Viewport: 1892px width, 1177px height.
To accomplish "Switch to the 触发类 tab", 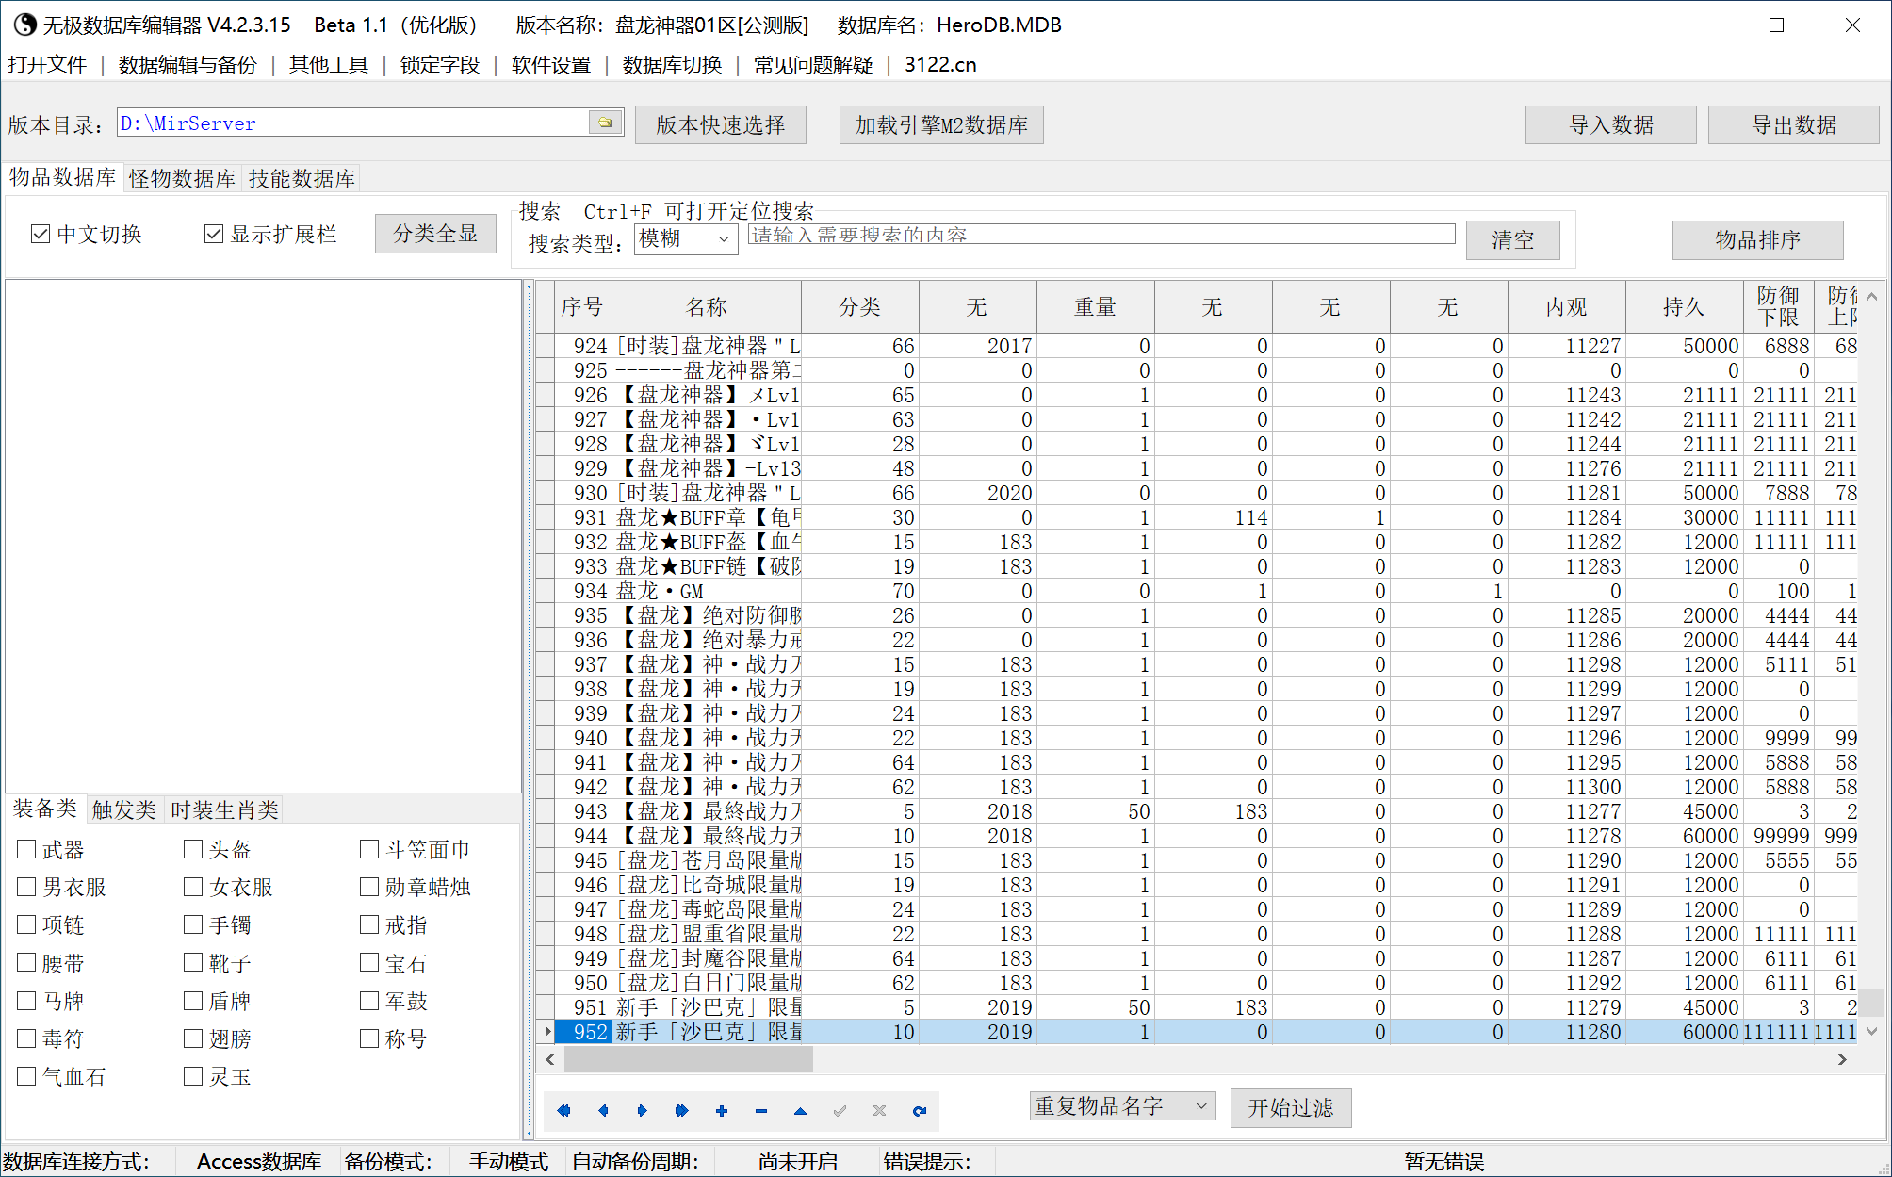I will coord(124,810).
